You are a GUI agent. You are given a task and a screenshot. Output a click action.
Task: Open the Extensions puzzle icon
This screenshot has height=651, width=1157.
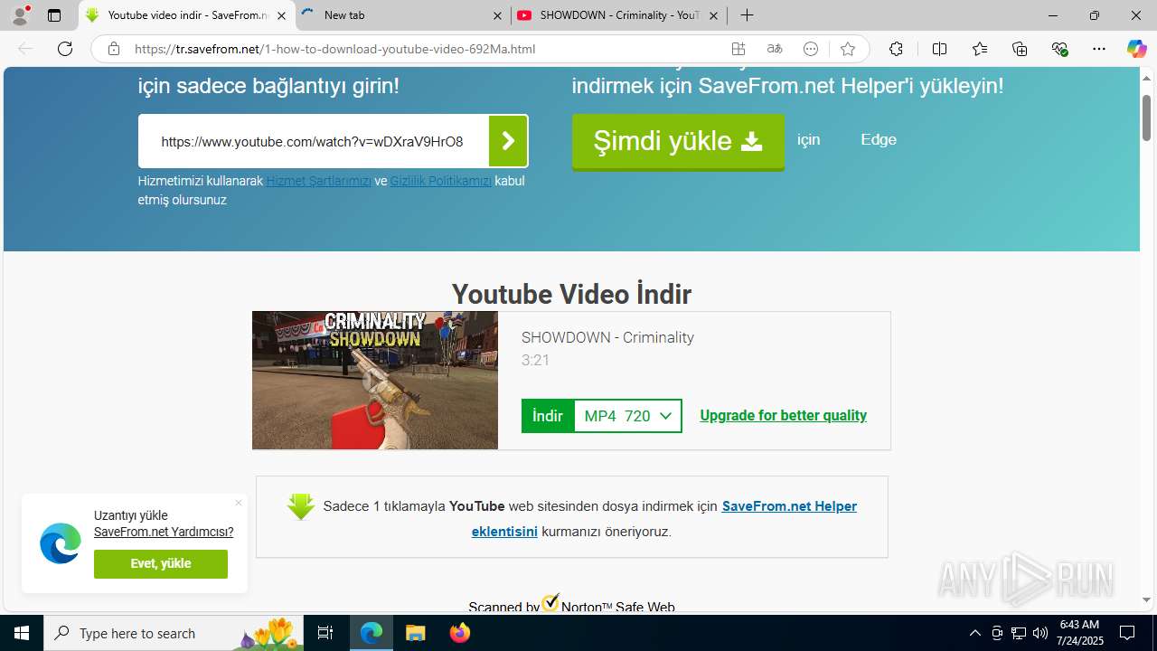point(896,49)
